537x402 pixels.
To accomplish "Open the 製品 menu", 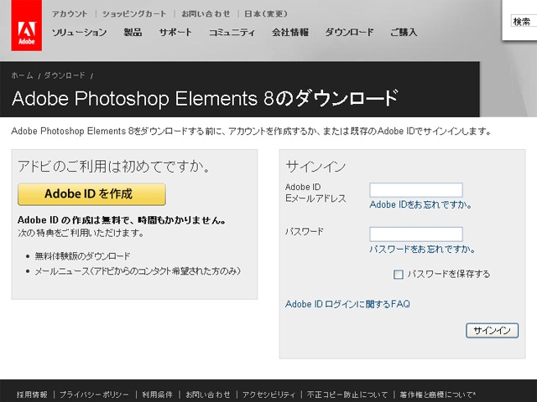I will [133, 33].
